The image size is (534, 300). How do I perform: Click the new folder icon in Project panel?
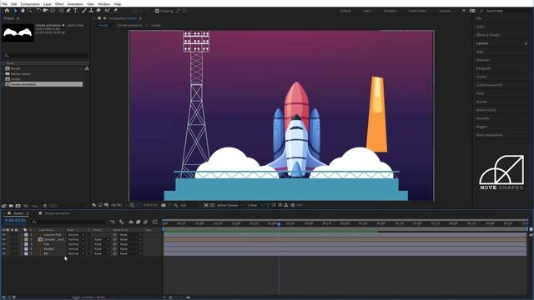(11, 206)
